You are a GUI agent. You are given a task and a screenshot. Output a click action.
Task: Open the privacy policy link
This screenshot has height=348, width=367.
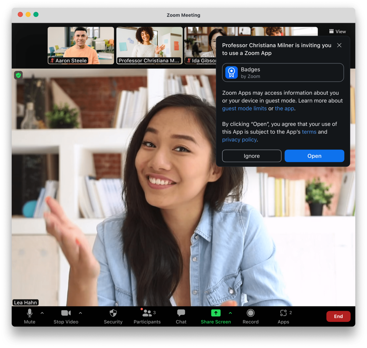pyautogui.click(x=239, y=140)
